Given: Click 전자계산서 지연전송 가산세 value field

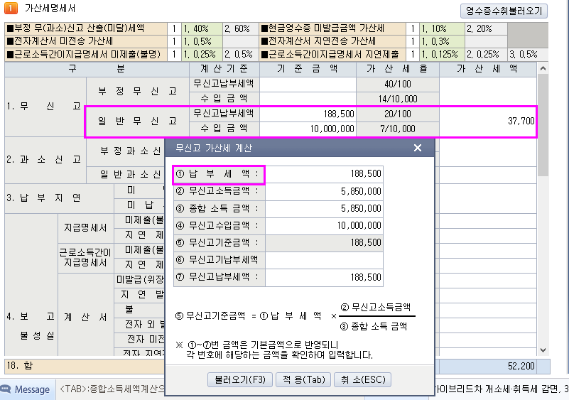Looking at the screenshot, I should coord(413,41).
